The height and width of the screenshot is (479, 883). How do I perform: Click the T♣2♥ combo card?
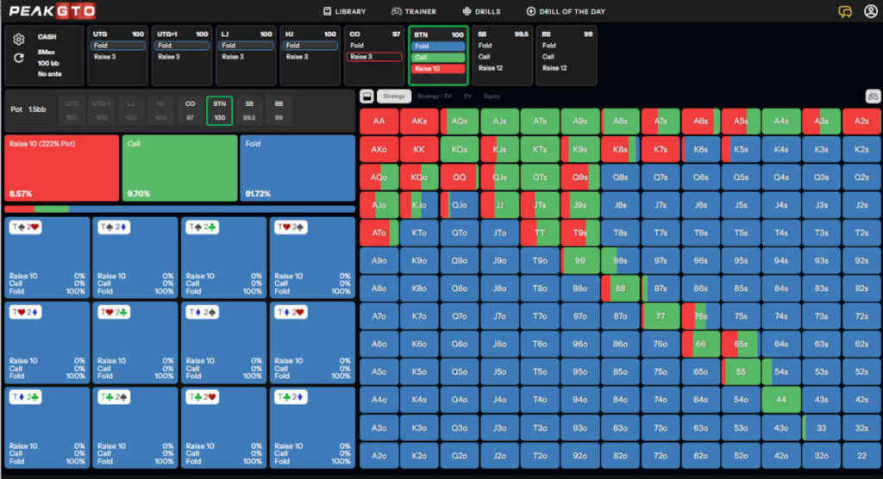(x=223, y=428)
